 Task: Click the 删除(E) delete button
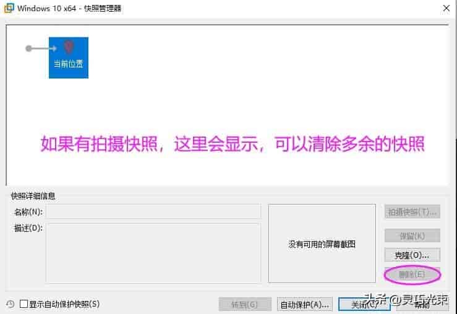[x=412, y=274]
